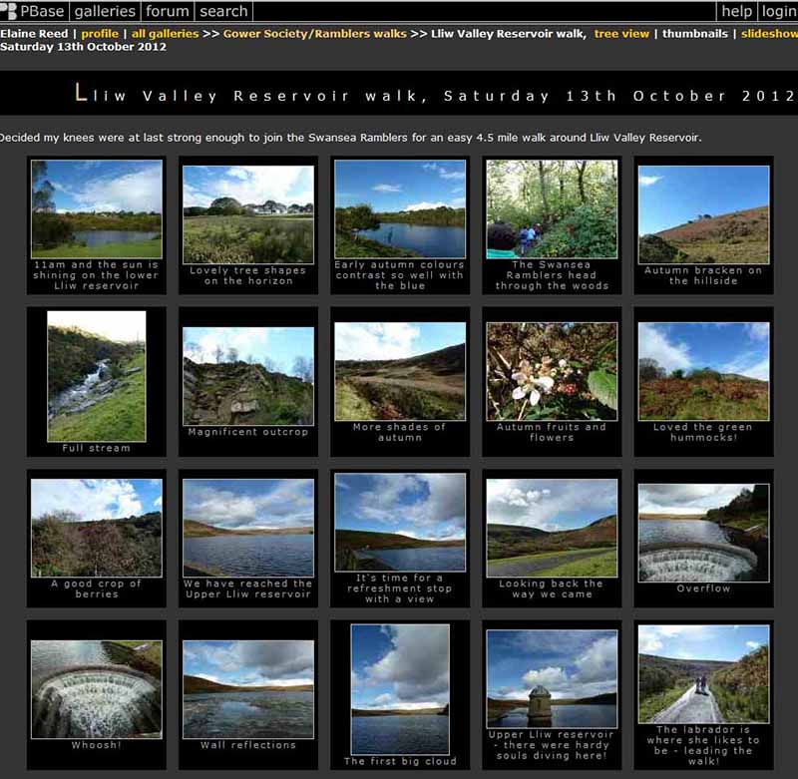Click the 'Elaine Reed' name text

[x=34, y=34]
